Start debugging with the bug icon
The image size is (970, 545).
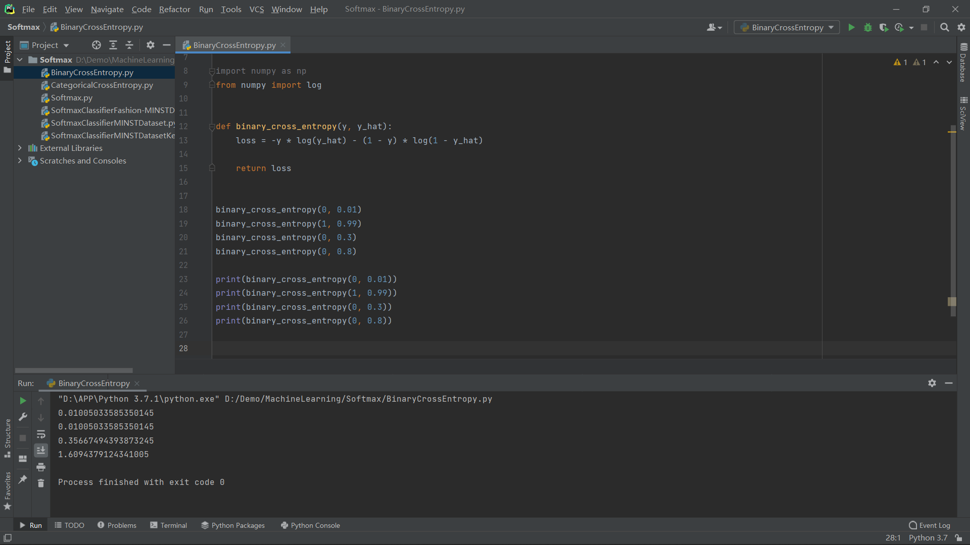point(868,27)
